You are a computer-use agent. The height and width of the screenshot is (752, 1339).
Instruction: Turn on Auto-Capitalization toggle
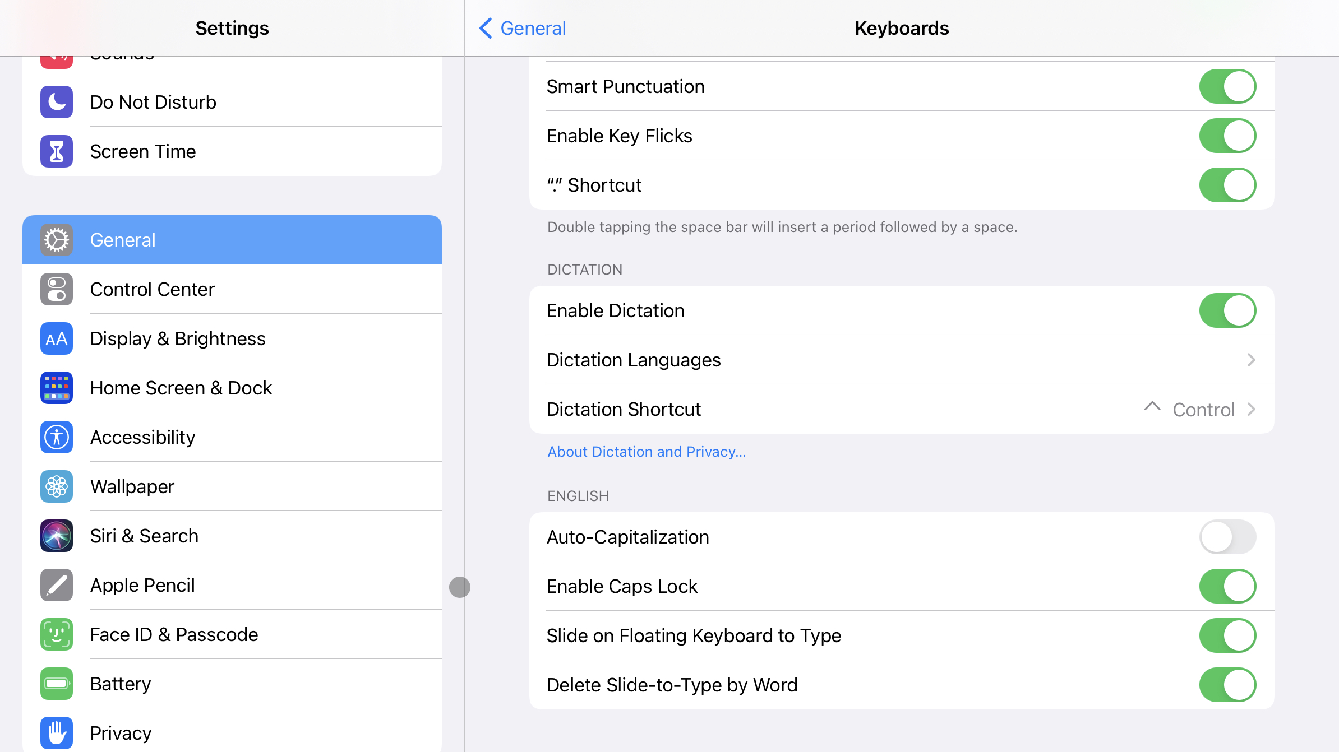coord(1227,537)
